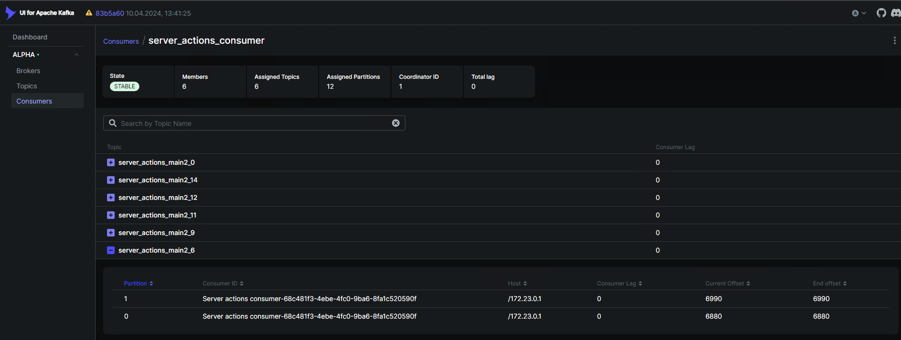This screenshot has height=340, width=901.
Task: Click the yellow warning triangle icon
Action: coord(89,13)
